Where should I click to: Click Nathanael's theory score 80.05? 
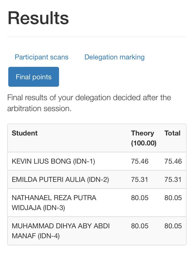pos(140,198)
